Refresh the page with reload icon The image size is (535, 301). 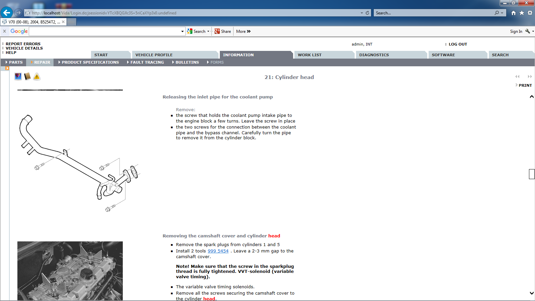click(367, 13)
